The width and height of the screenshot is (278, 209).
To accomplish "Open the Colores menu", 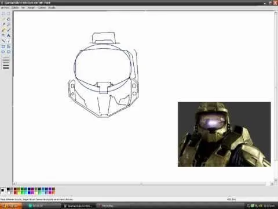I will pyautogui.click(x=42, y=8).
